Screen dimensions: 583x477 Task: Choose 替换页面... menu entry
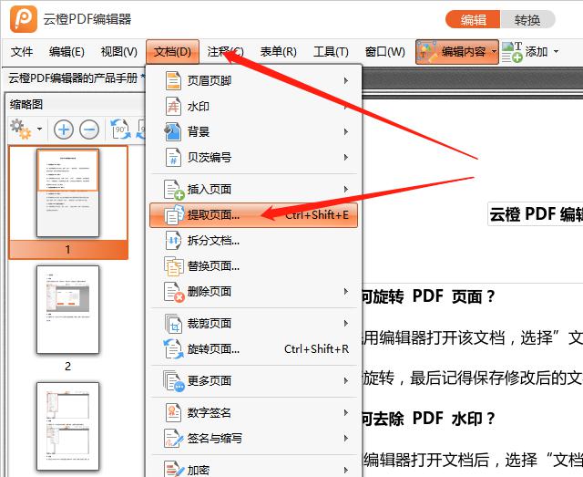pos(253,266)
